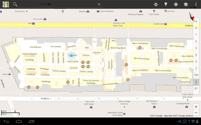Screen dimensions: 201x125
Task: Center map with My Location icon
Action: click(156, 4)
